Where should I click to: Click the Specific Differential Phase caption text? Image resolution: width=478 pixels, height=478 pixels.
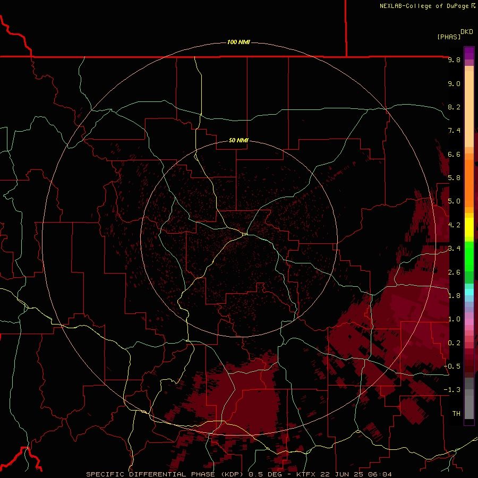[x=239, y=474]
